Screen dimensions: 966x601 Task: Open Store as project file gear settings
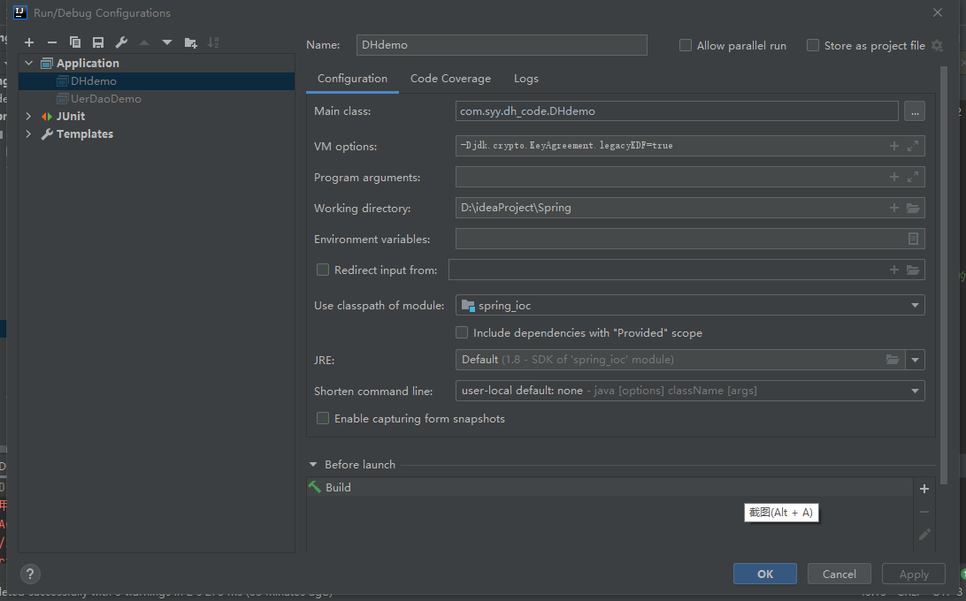(x=937, y=46)
